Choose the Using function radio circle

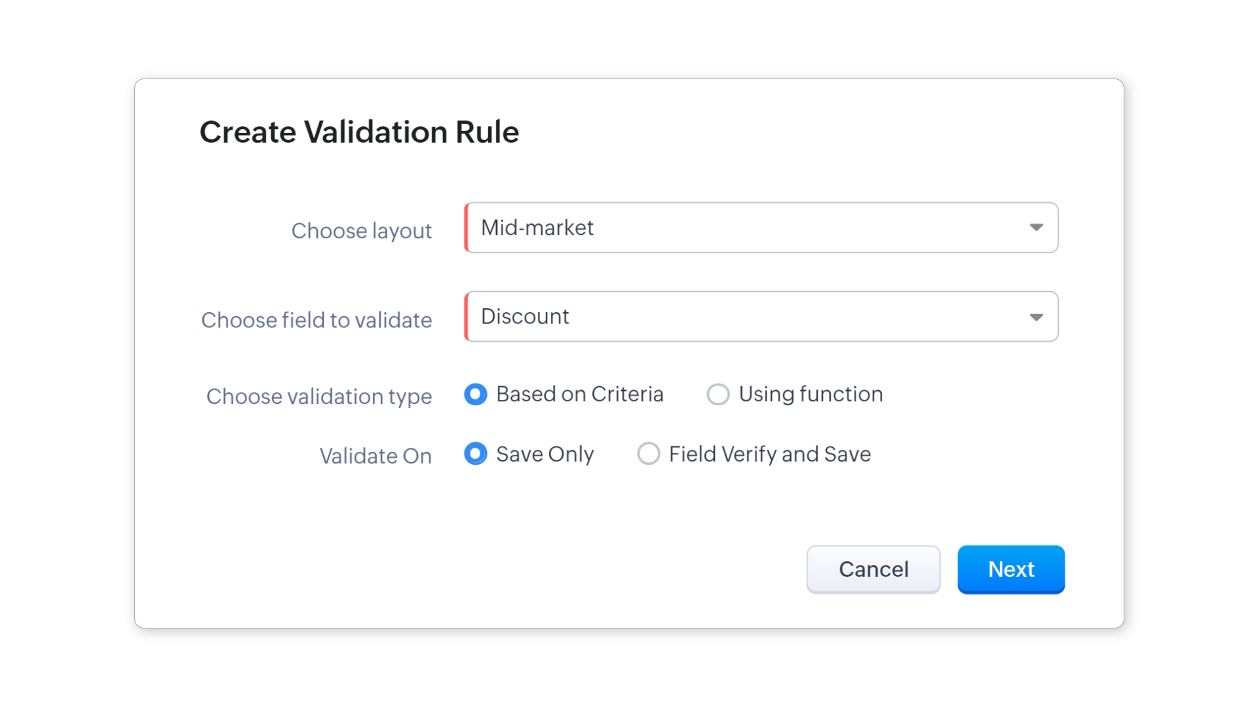[718, 394]
